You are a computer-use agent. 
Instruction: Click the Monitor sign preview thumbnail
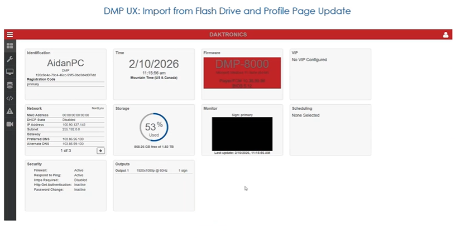[x=242, y=134]
